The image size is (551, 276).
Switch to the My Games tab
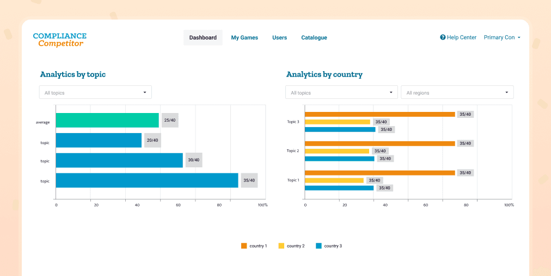pyautogui.click(x=244, y=37)
